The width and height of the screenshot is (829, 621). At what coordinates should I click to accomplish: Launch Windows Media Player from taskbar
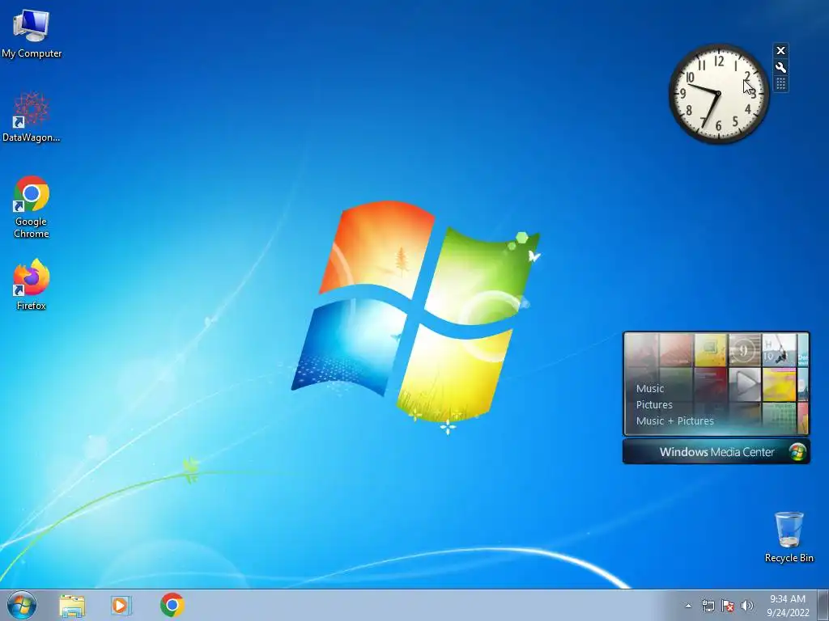121,605
